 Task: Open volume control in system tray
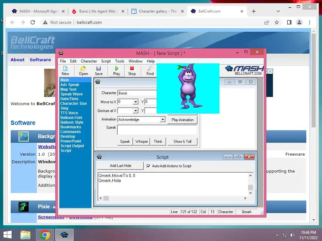(x=292, y=235)
